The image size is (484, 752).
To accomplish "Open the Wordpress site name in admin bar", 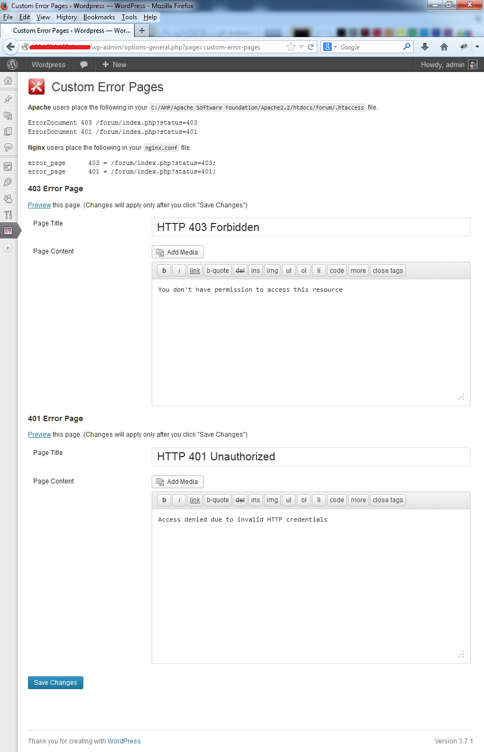I will point(48,64).
